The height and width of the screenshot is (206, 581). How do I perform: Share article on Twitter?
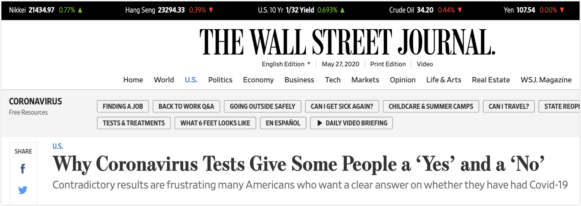pos(23,190)
